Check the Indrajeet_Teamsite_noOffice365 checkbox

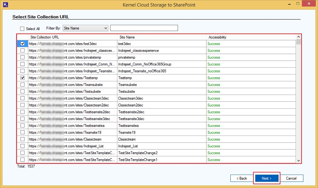pos(22,71)
